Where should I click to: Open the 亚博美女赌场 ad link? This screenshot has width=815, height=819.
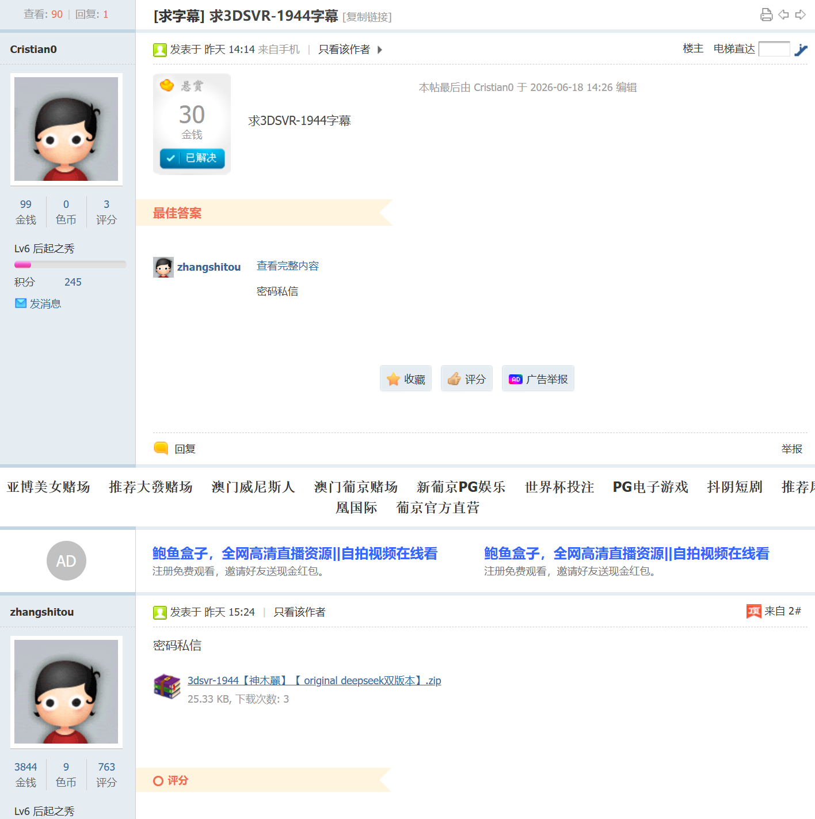[48, 487]
